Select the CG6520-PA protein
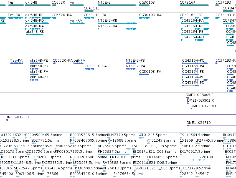The width and height of the screenshot is (236, 178). point(54,63)
